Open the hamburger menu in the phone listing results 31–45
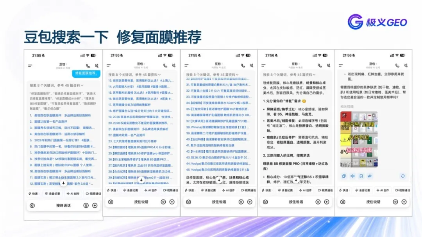Image resolution: width=422 pixels, height=237 pixels. [186, 65]
